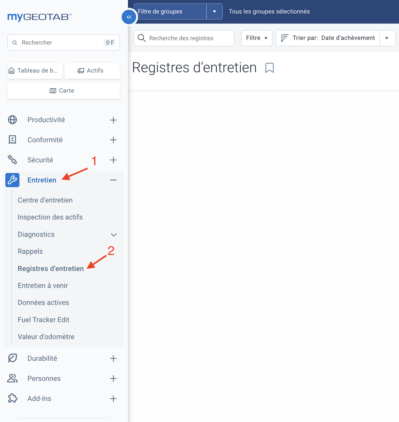The image size is (399, 422).
Task: Expand the Add-Ins section plus
Action: pyautogui.click(x=113, y=399)
